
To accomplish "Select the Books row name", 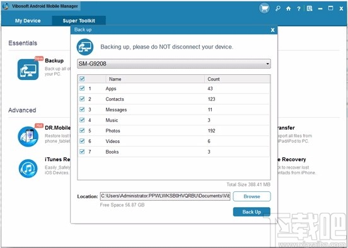I will point(112,152).
